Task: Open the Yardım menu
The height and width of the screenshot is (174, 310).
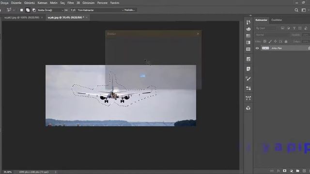Action: [115, 3]
